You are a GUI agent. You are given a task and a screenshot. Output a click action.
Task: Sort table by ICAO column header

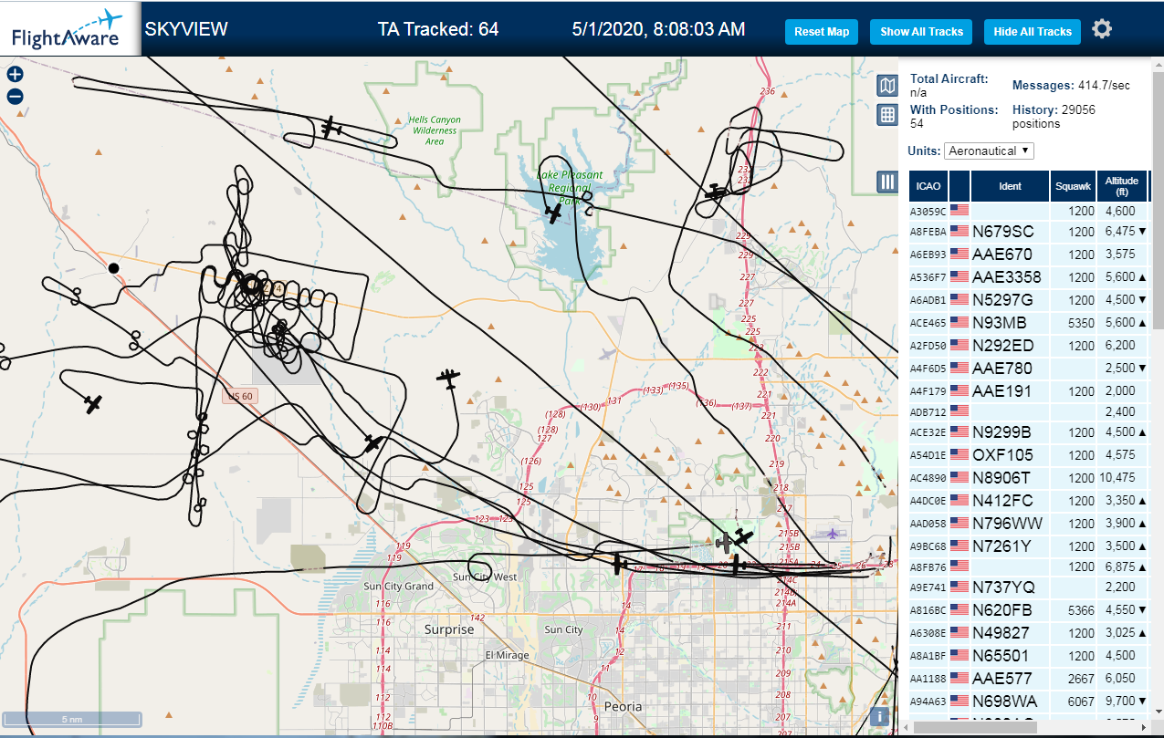pos(928,186)
